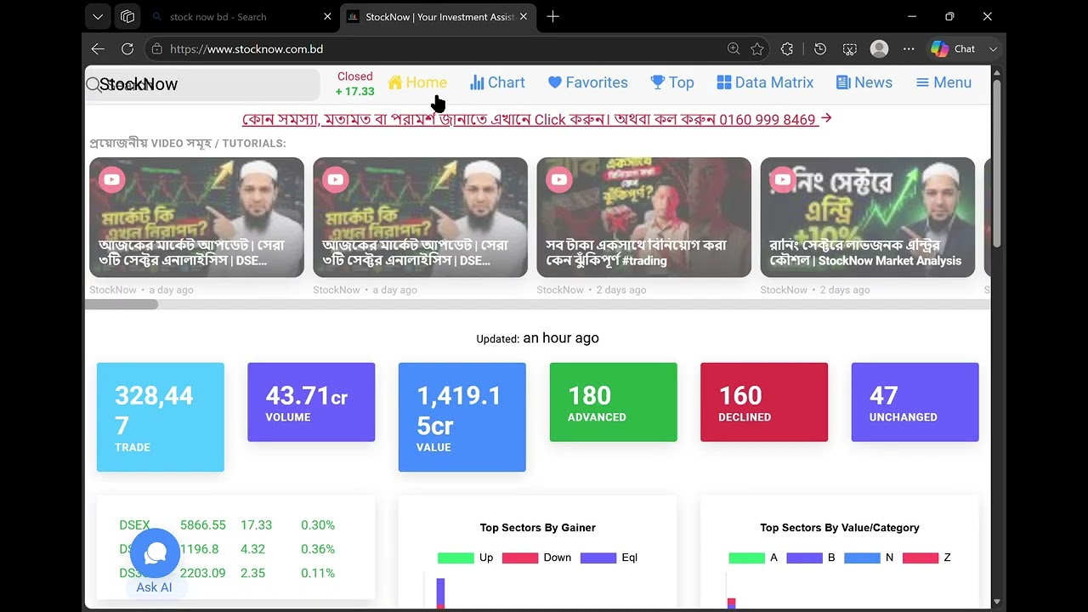Click the 0.36% change value
This screenshot has height=612, width=1088.
318,549
